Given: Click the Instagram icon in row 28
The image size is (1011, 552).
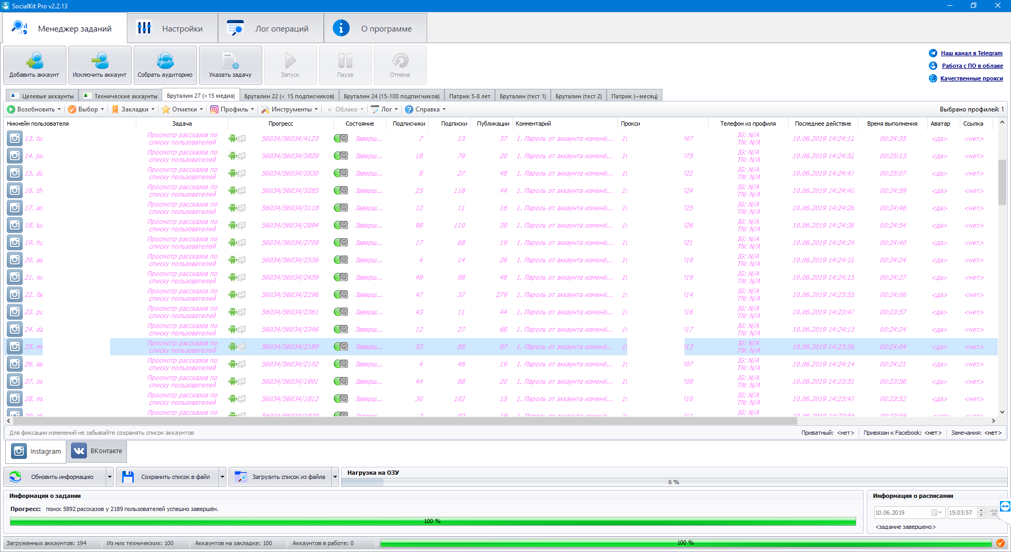Looking at the screenshot, I should (15, 398).
